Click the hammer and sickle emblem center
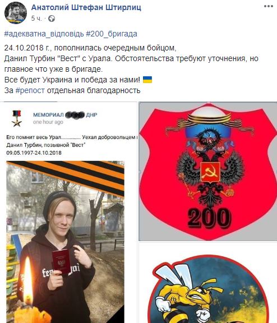Screen dimensions: 277x323 (x=210, y=172)
